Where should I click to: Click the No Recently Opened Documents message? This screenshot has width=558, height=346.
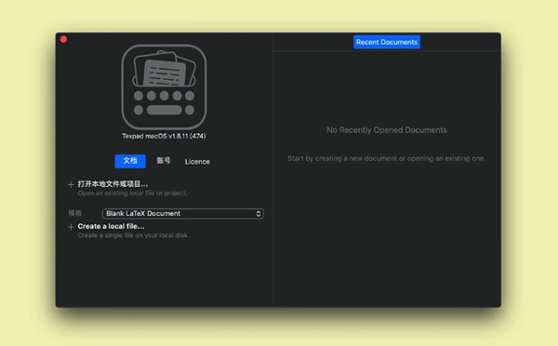coord(387,130)
